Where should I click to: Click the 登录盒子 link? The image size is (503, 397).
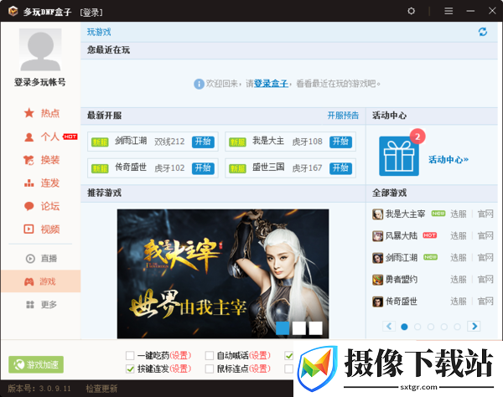tap(271, 84)
